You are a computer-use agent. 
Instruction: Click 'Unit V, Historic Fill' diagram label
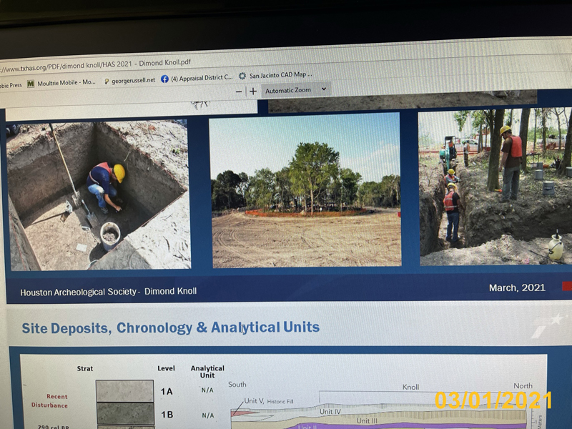coord(269,401)
